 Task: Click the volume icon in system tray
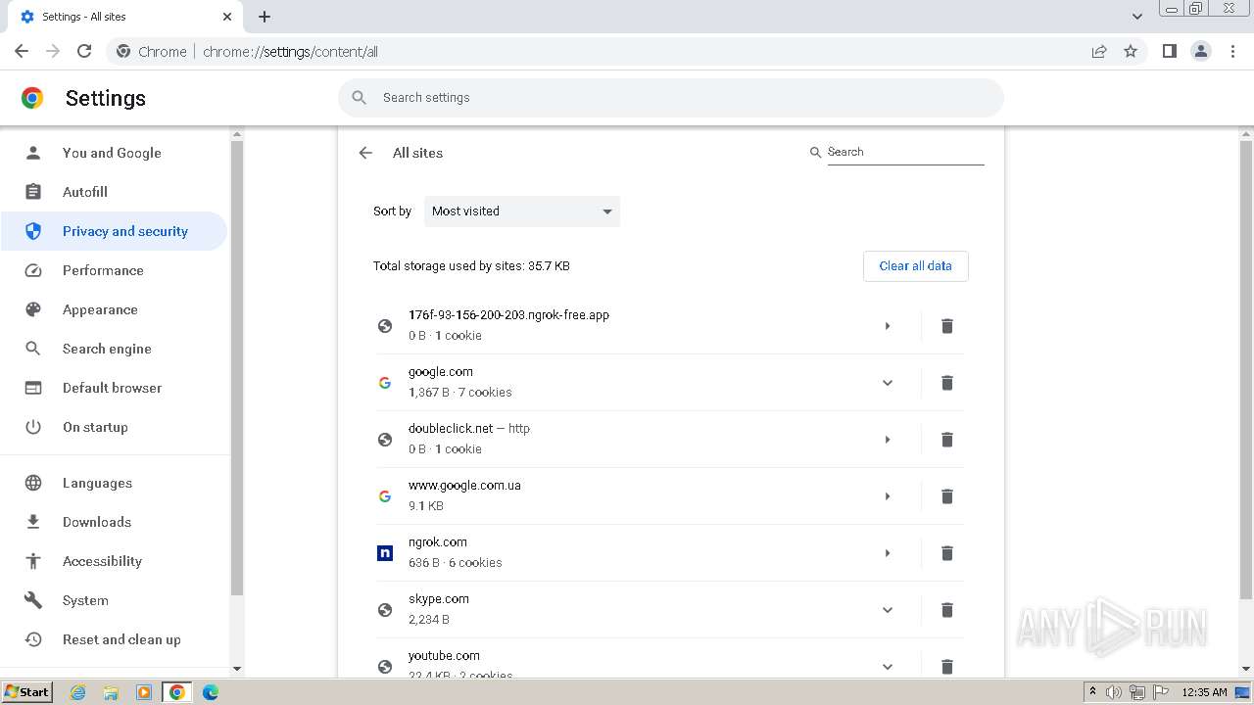tap(1114, 692)
